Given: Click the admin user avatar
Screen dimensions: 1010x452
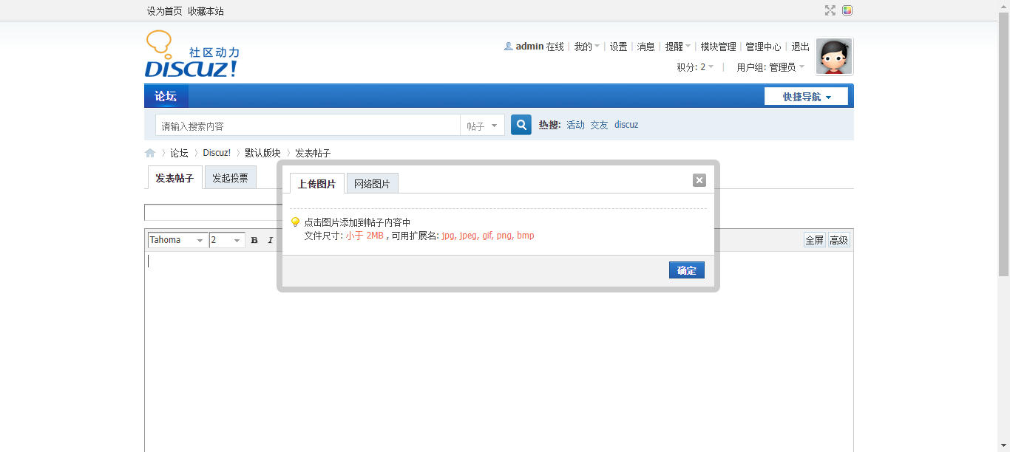Looking at the screenshot, I should (x=834, y=57).
